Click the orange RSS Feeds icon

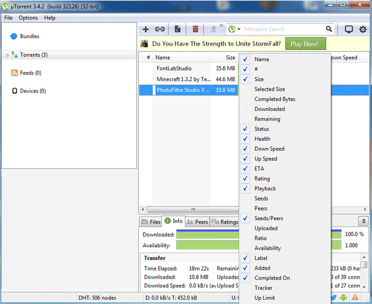point(14,73)
